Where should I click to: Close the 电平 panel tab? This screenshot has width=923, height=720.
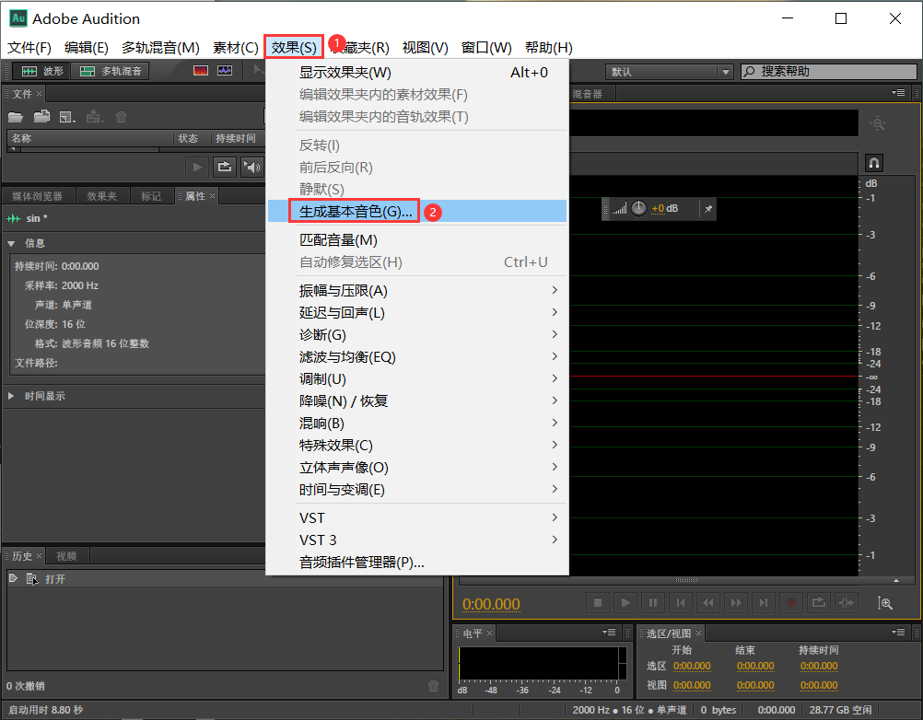489,633
